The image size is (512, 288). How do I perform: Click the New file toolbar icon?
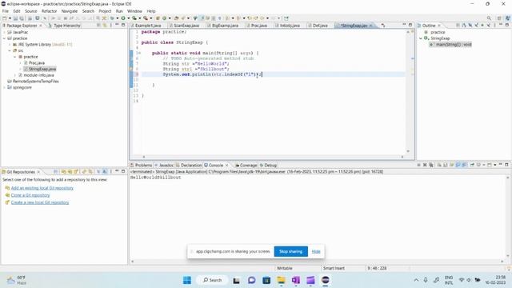click(5, 18)
